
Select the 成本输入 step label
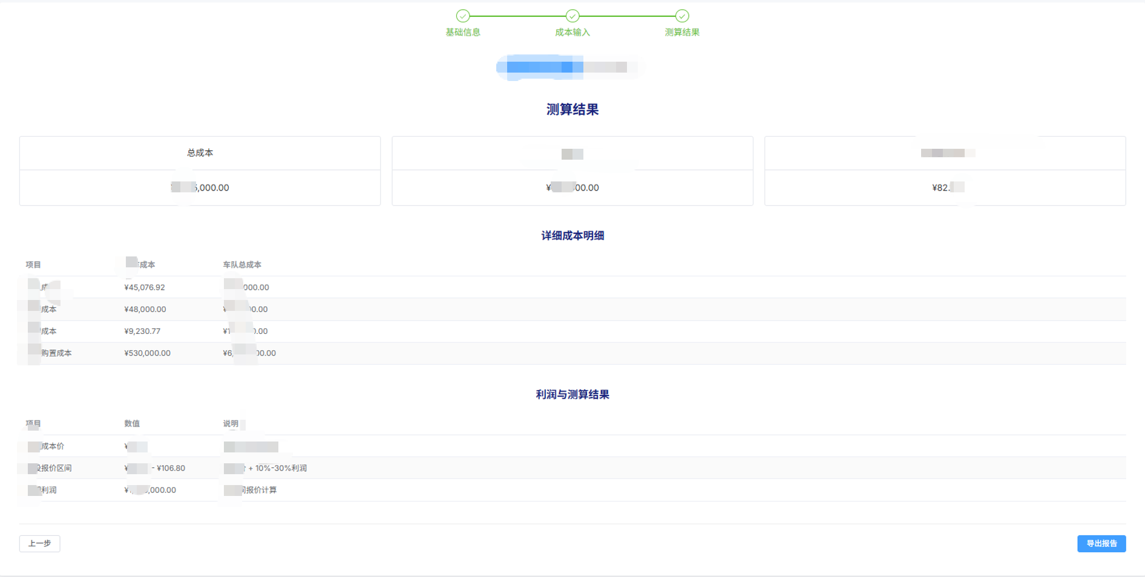(x=572, y=31)
